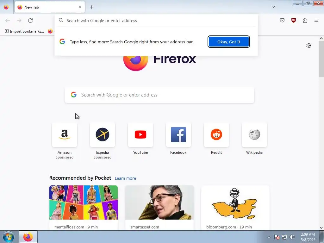Open the bloomberg.com article thumbnail
324x243 pixels.
[x=235, y=202]
